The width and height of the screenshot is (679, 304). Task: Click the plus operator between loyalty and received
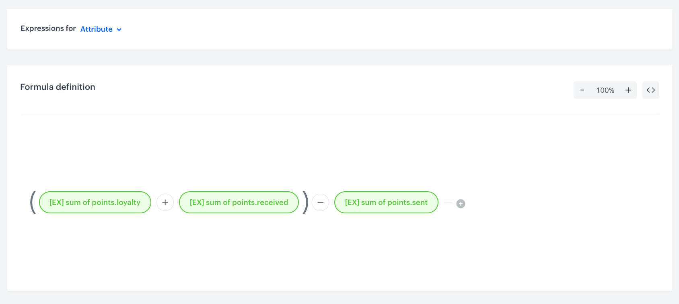[165, 203]
